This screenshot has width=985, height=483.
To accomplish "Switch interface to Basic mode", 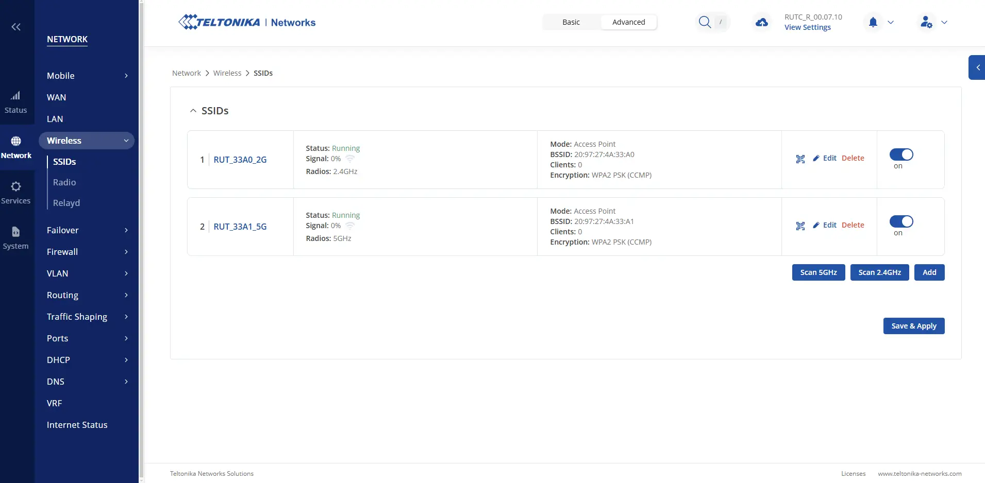I will (571, 22).
